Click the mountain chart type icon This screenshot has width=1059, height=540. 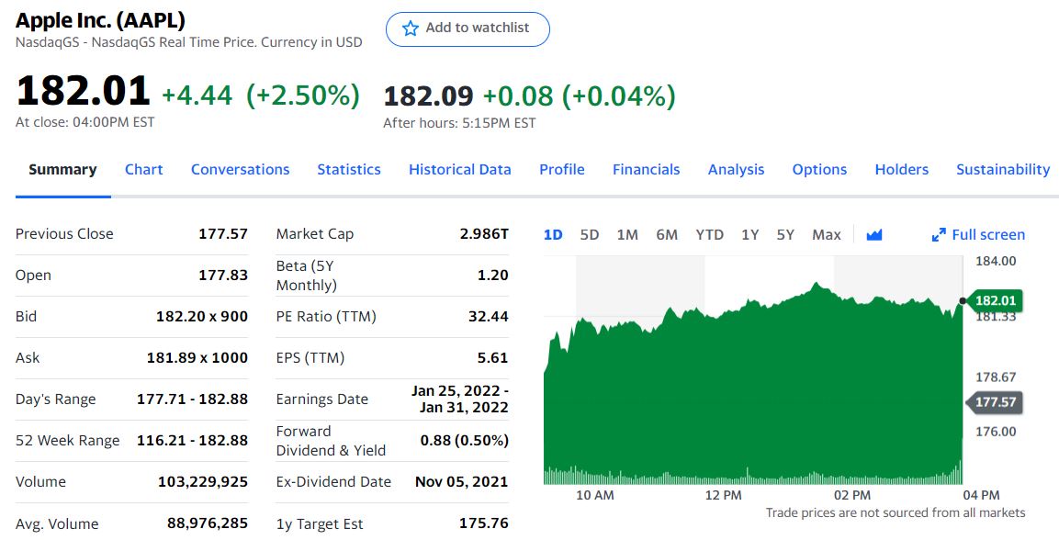tap(873, 235)
